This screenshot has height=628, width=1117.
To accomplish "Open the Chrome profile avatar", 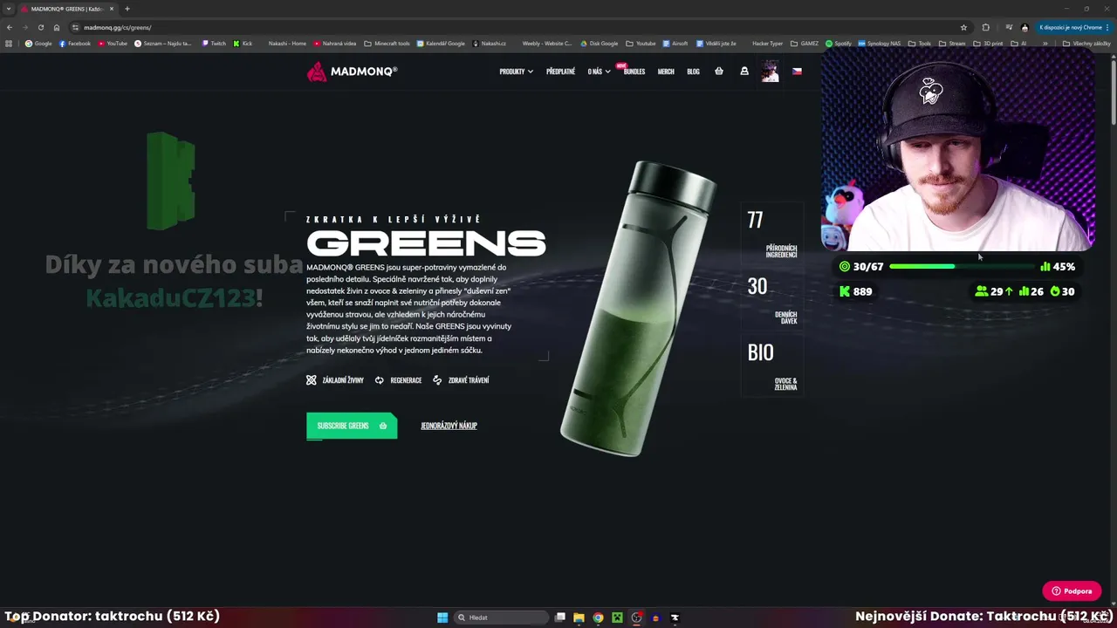I will point(1024,27).
